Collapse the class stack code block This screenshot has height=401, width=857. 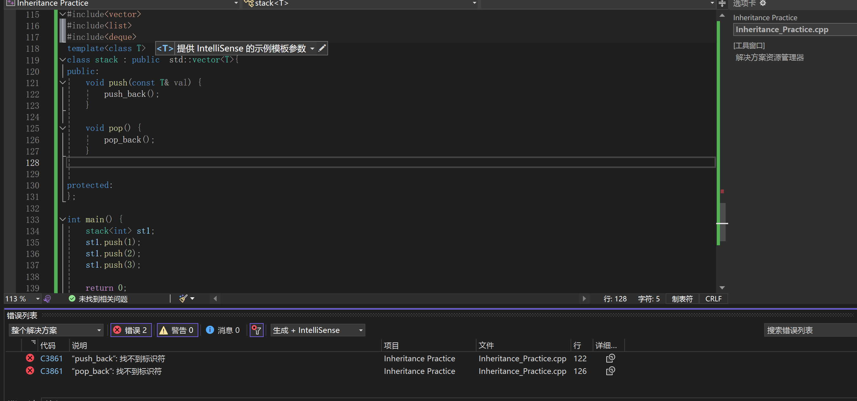[62, 60]
